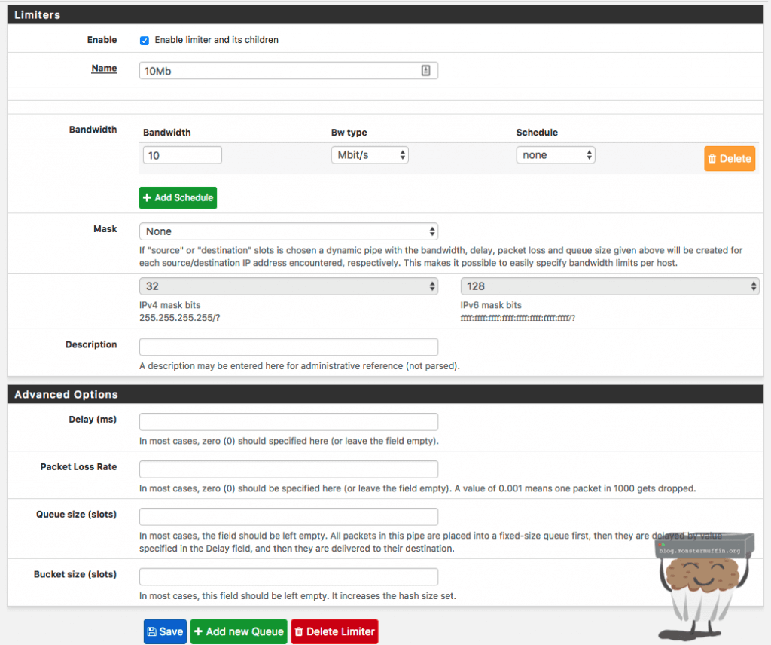Open the Bw type Mbit/s dropdown
This screenshot has width=771, height=645.
370,155
